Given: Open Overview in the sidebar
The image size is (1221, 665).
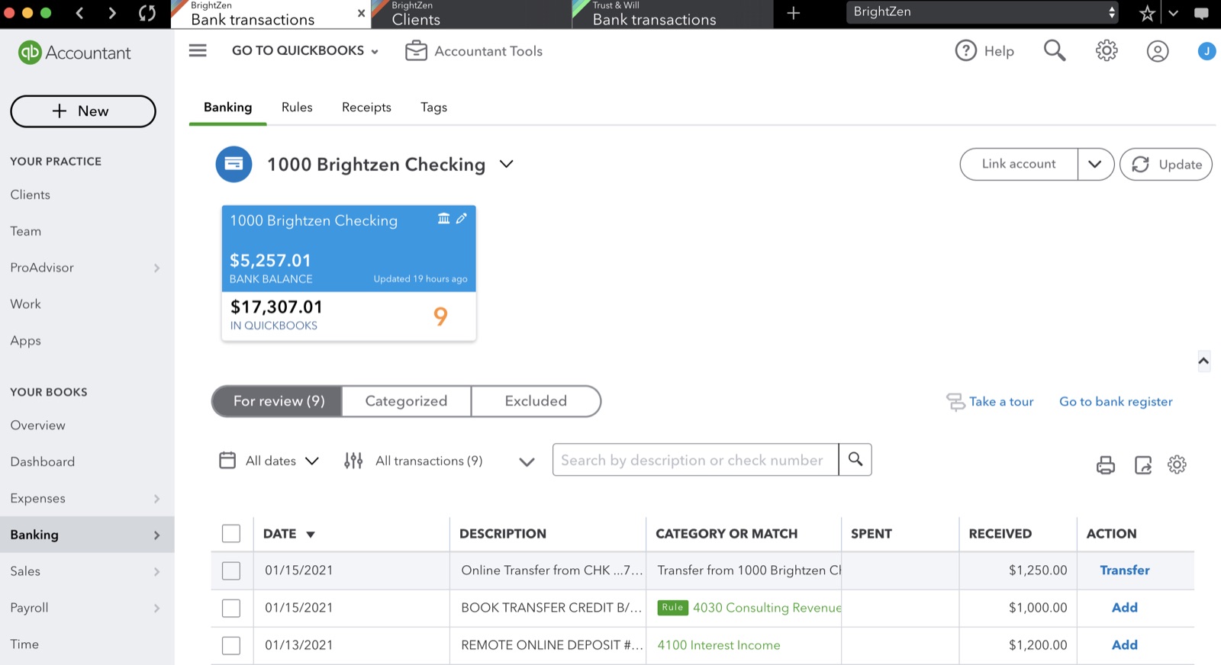Looking at the screenshot, I should (x=38, y=426).
